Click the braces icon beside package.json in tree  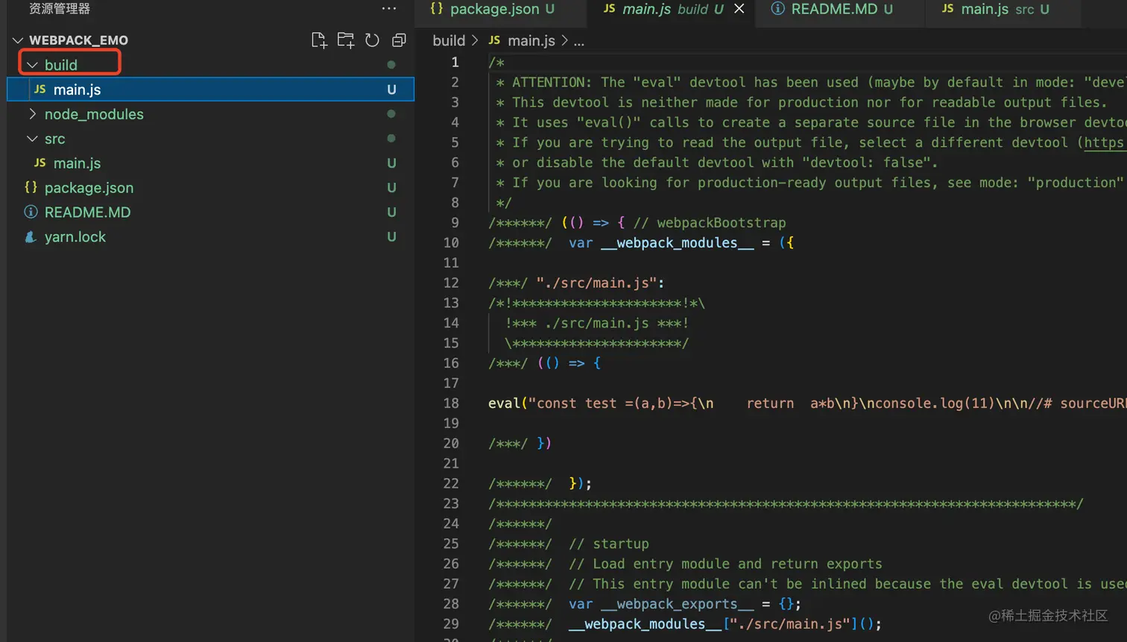(x=31, y=187)
